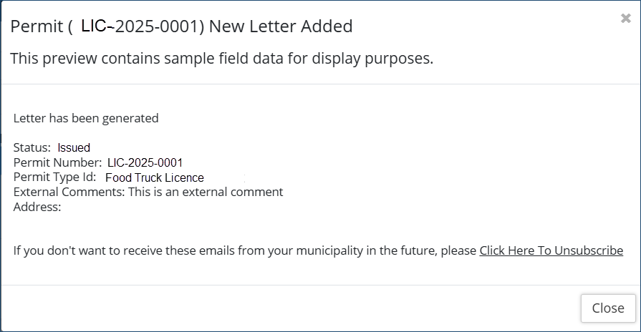Click the 'Address:' field label
Viewport: 641px width, 332px height.
pyautogui.click(x=37, y=207)
